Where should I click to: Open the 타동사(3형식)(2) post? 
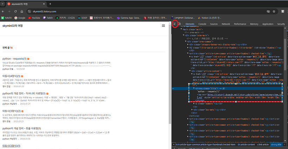[11, 111]
